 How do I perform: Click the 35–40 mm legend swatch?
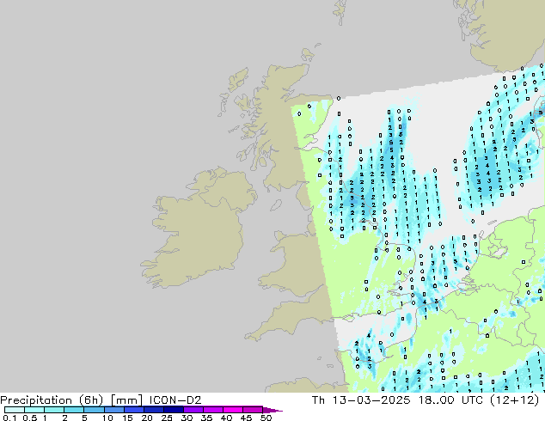[212, 410]
